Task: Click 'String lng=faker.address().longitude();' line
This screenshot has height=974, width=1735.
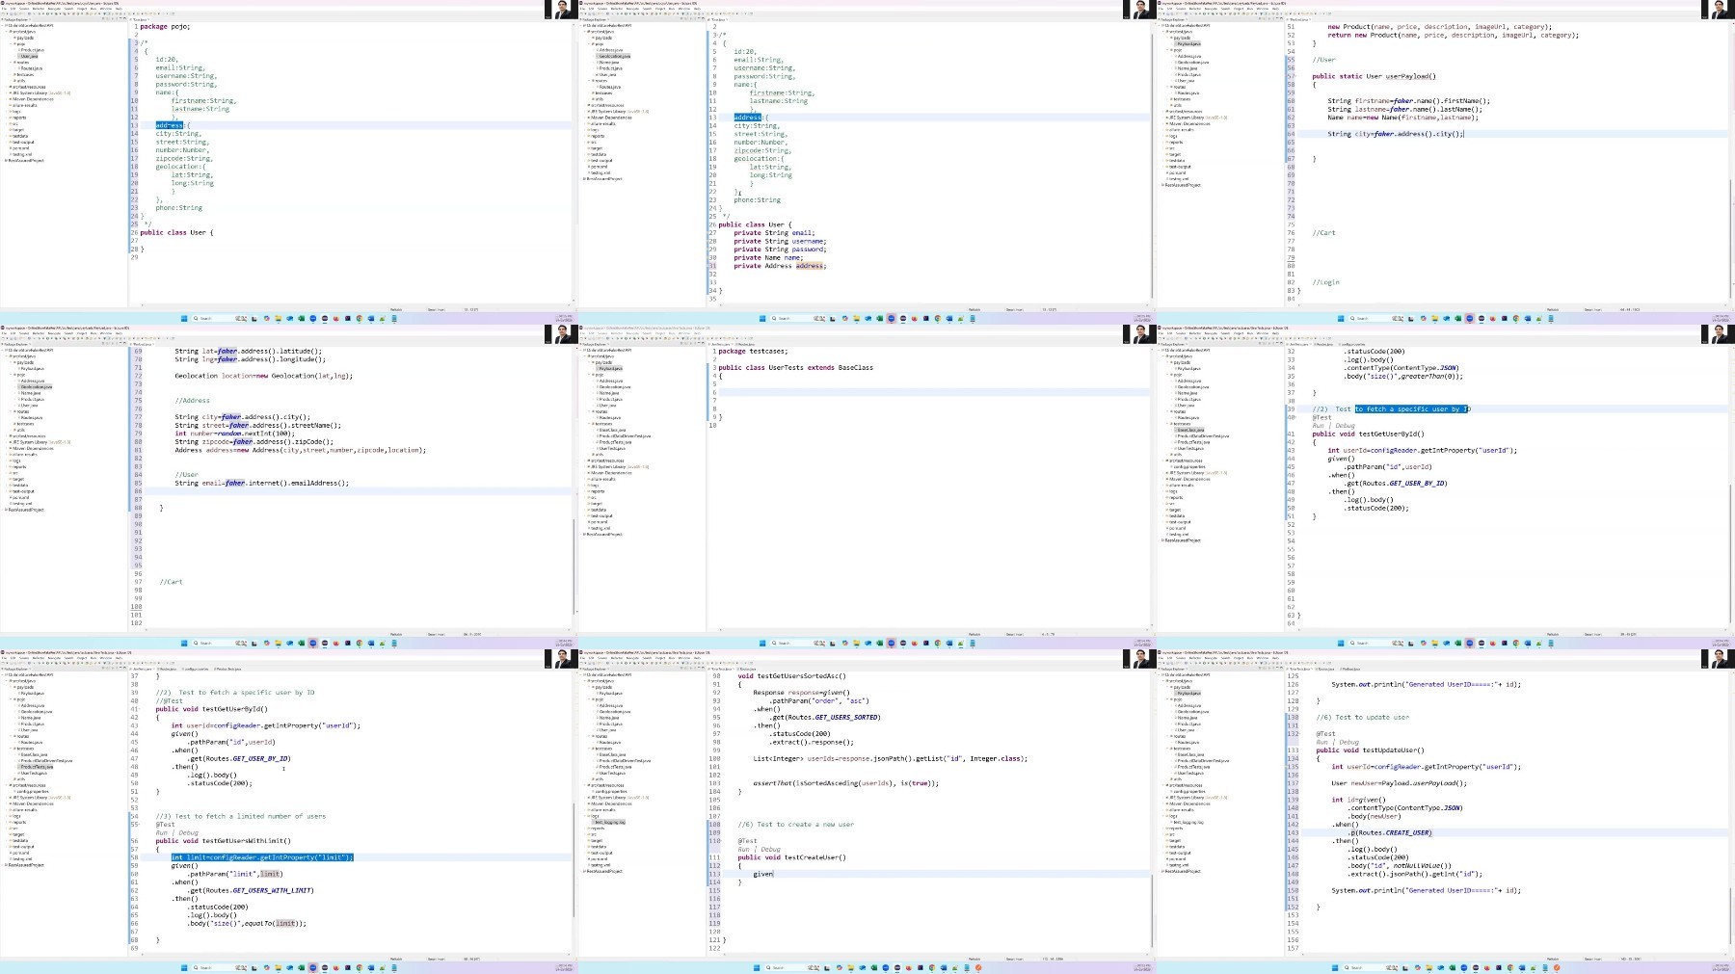Action: (x=249, y=359)
